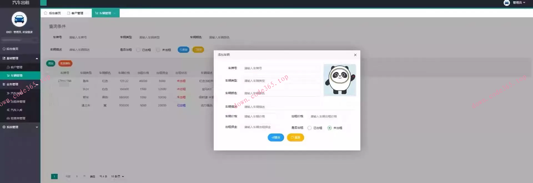Click the SUV cell in the table
533x183 pixels.
pos(86,89)
